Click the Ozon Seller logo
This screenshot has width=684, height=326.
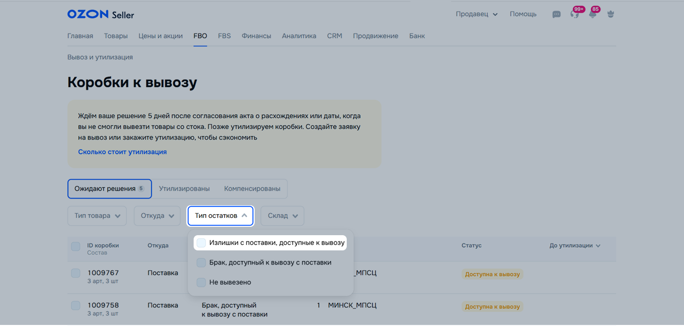click(x=100, y=15)
